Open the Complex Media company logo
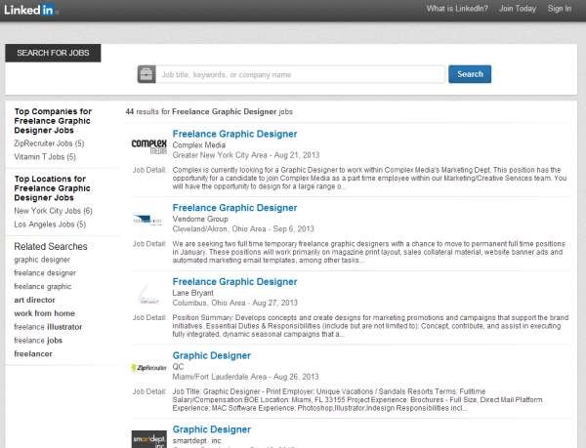This screenshot has width=586, height=448. pos(149,146)
